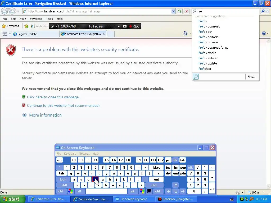Toggle the lock (caps lock) key
Image resolution: width=271 pixels, height=203 pixels.
[x=63, y=179]
